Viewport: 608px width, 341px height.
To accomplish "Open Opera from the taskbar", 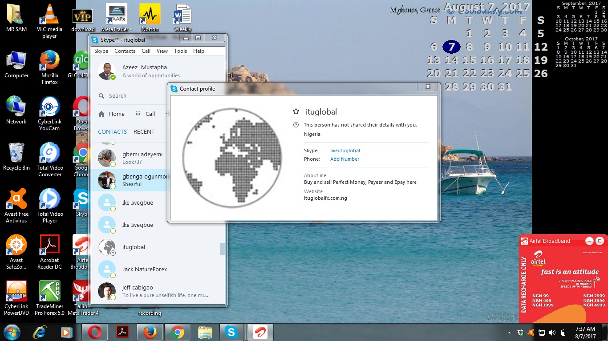I will coord(95,332).
